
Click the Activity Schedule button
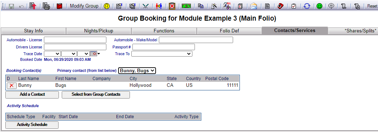pyautogui.click(x=32, y=125)
